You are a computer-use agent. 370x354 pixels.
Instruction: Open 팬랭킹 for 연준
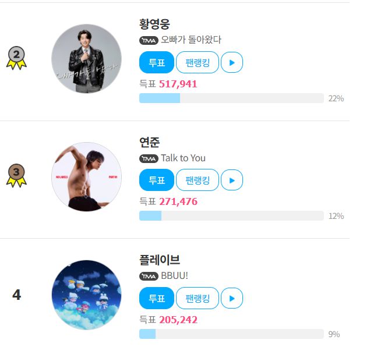197,180
